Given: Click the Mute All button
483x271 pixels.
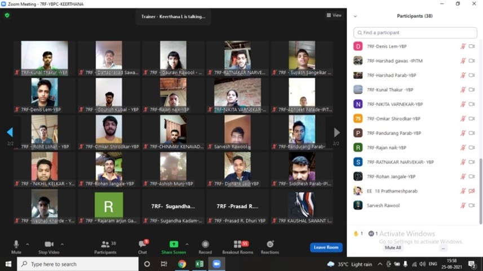Looking at the screenshot, I should click(x=393, y=247).
